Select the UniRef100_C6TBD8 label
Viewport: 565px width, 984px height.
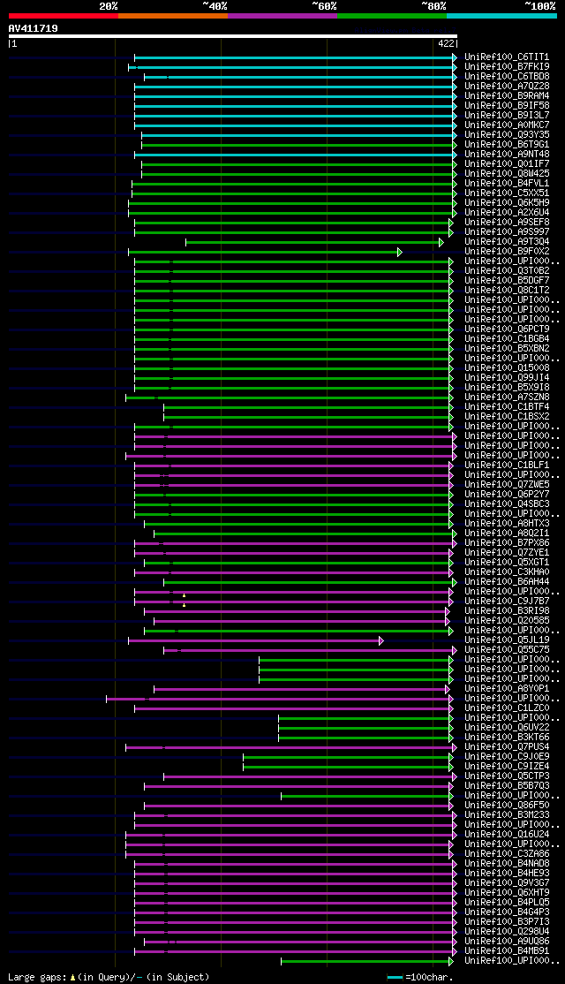508,77
